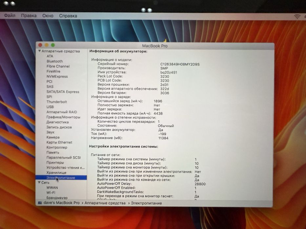The image size is (306, 229).
Task: Click the Количество циклов перезарядки label
Action: click(126, 121)
